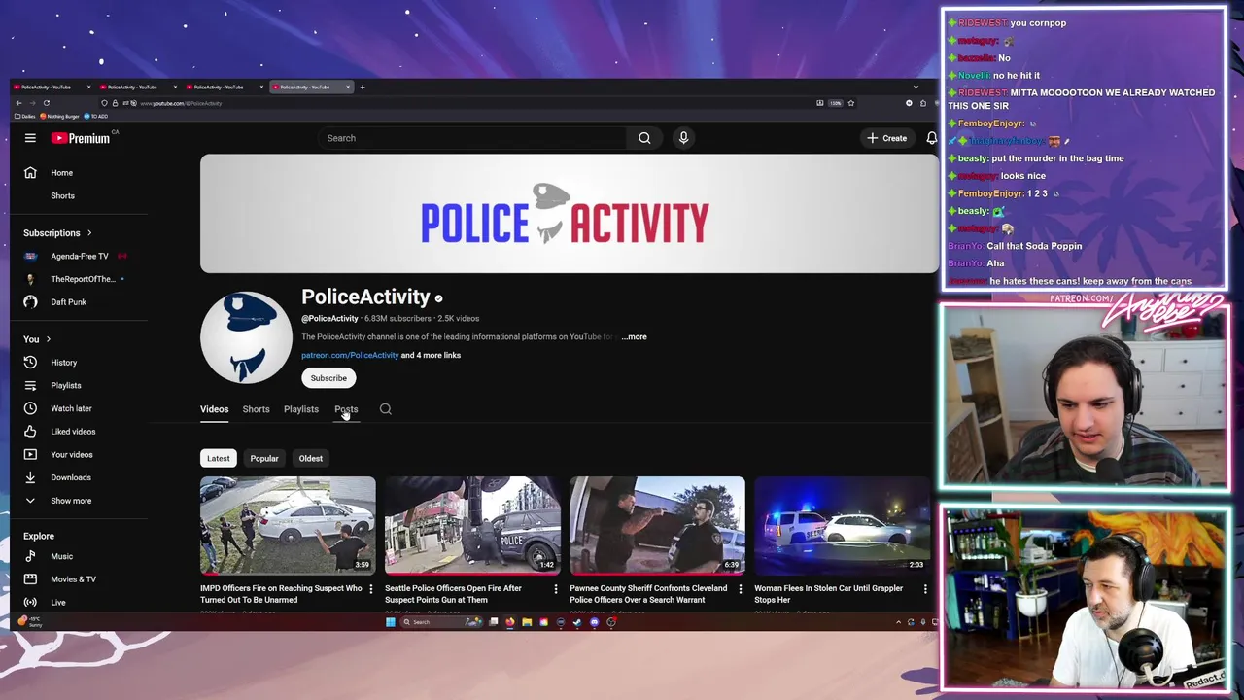This screenshot has height=700, width=1244.
Task: Start voice search with microphone icon
Action: pyautogui.click(x=683, y=138)
